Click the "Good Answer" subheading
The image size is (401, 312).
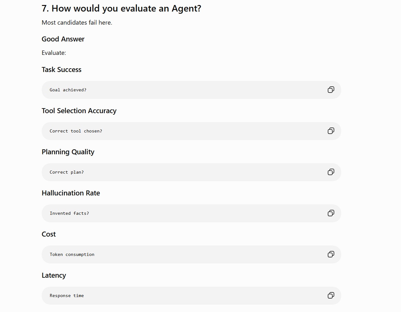(63, 39)
